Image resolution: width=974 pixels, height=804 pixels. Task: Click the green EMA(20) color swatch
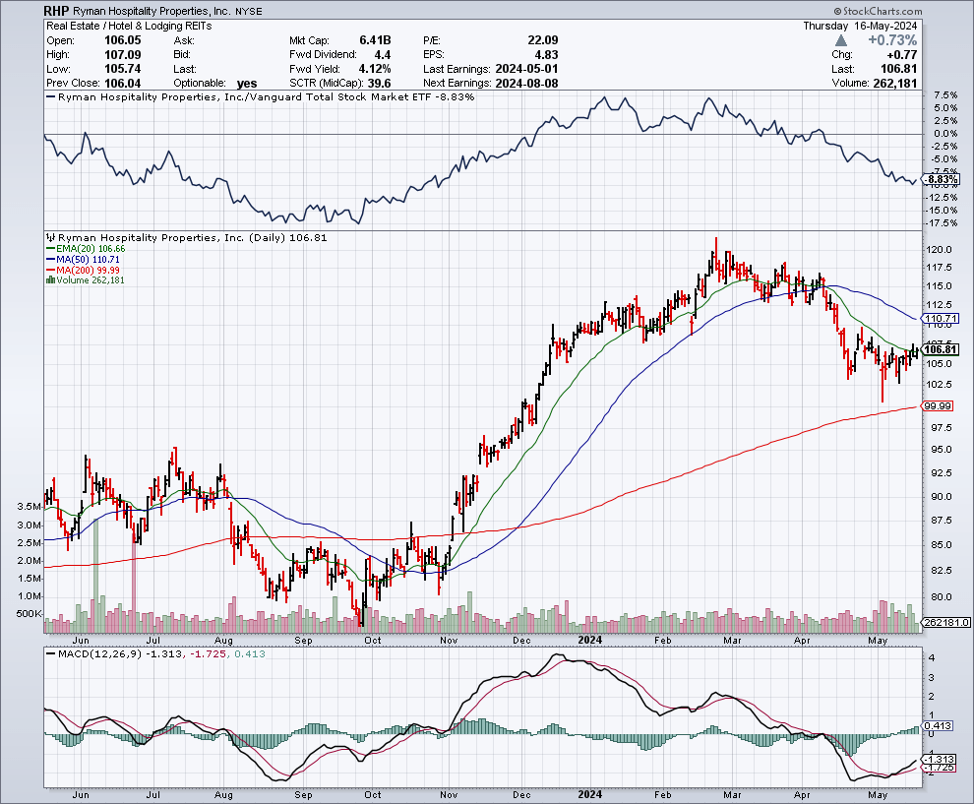(51, 249)
